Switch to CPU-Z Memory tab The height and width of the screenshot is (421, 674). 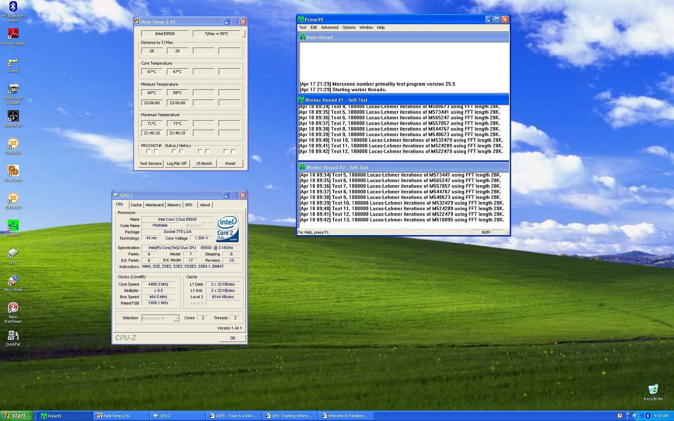(x=174, y=205)
